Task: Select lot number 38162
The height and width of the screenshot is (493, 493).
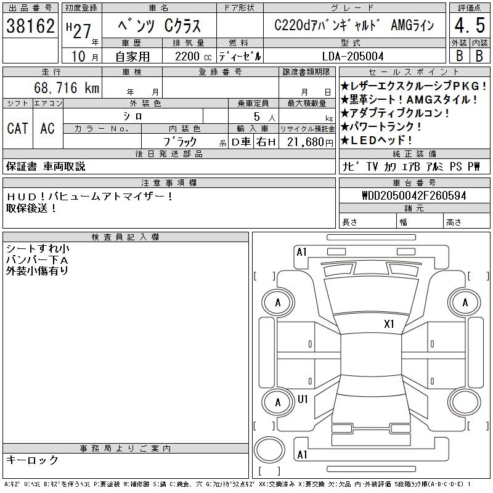Action: coord(30,25)
